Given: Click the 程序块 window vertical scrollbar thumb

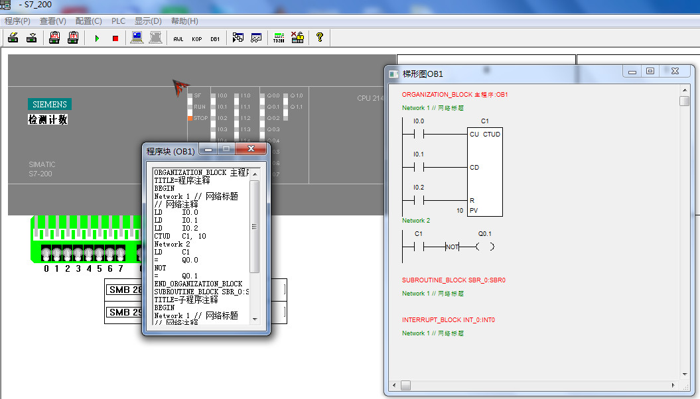Looking at the screenshot, I should [254, 227].
